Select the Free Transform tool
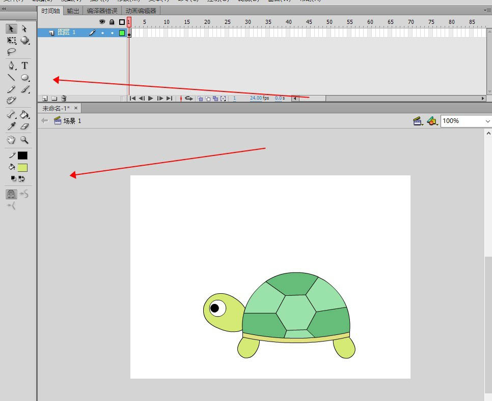This screenshot has height=401, width=492. pos(11,41)
